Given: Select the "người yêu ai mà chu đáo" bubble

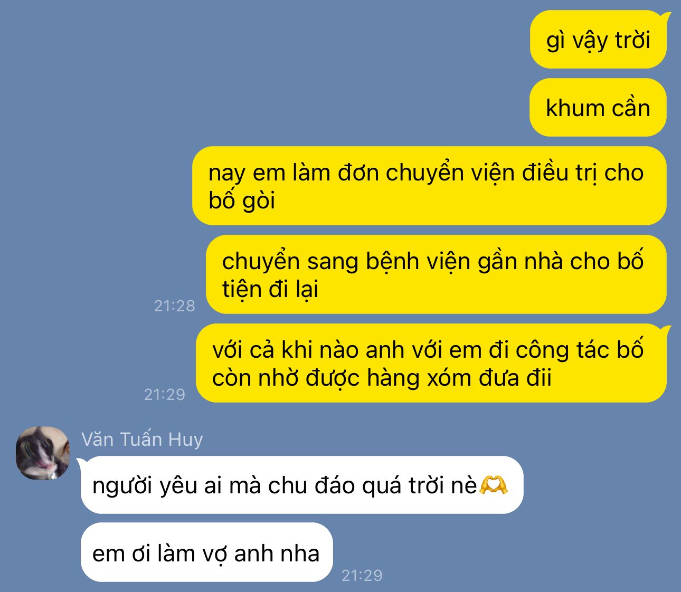Looking at the screenshot, I should click(301, 485).
